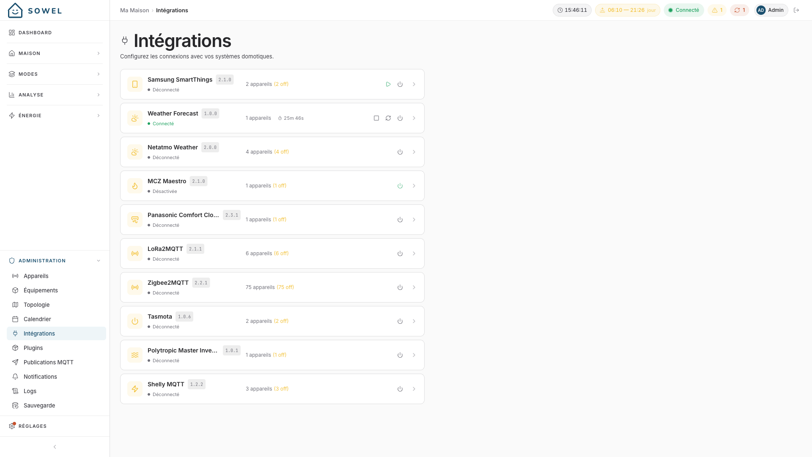812x457 pixels.
Task: Click the Intégrations plug icon in sidebar
Action: click(x=15, y=333)
